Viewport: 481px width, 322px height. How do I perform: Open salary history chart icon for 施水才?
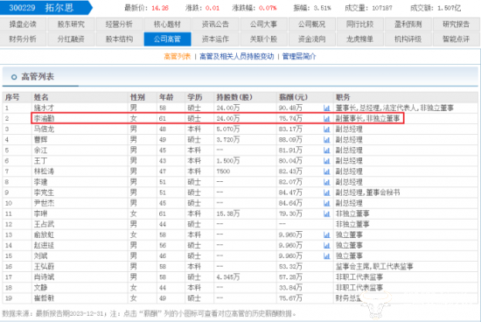(326, 108)
